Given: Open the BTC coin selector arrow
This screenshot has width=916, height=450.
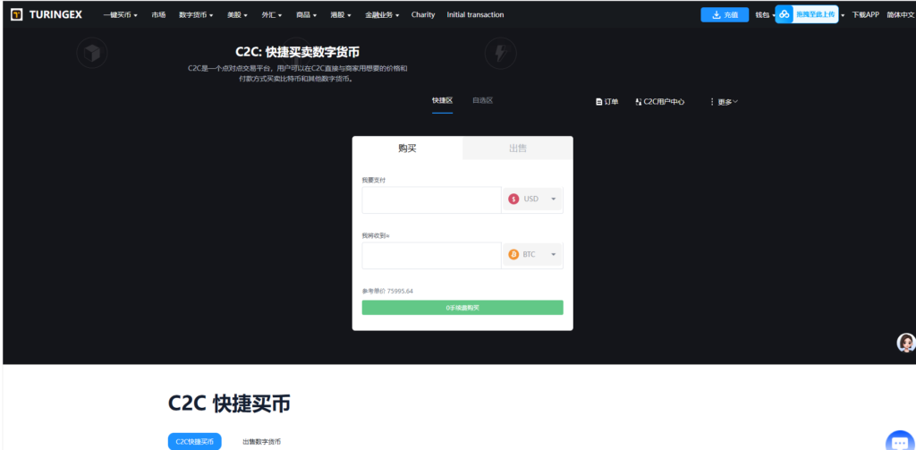Looking at the screenshot, I should click(x=553, y=254).
